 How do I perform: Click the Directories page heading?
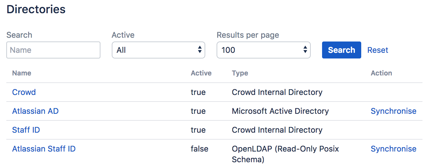click(x=36, y=9)
